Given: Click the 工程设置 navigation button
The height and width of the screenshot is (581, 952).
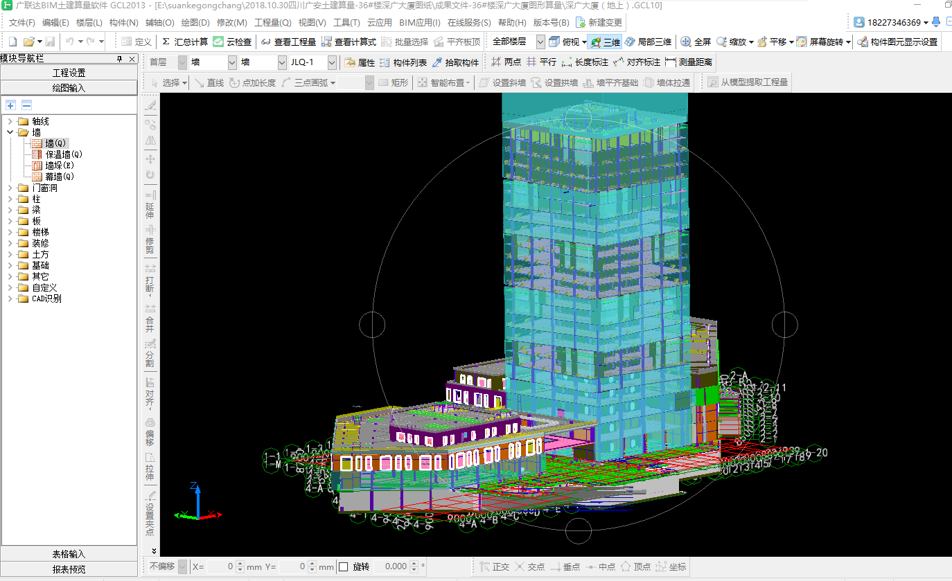Looking at the screenshot, I should pyautogui.click(x=69, y=73).
